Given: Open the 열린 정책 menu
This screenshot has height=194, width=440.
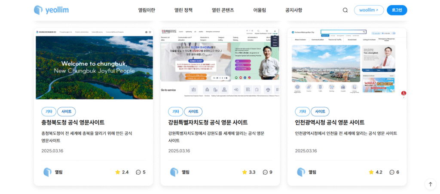Looking at the screenshot, I should click(183, 10).
